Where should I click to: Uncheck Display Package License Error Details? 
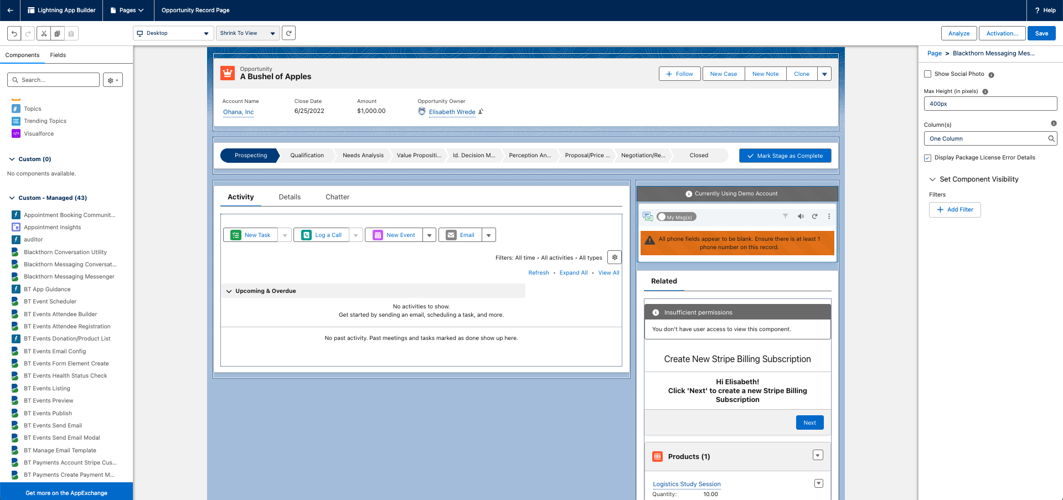[927, 158]
